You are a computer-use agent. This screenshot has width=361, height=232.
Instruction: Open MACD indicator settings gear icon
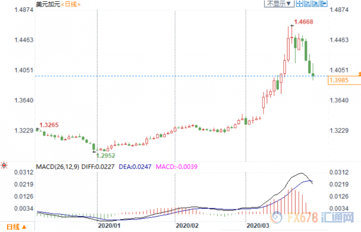(x=4, y=165)
